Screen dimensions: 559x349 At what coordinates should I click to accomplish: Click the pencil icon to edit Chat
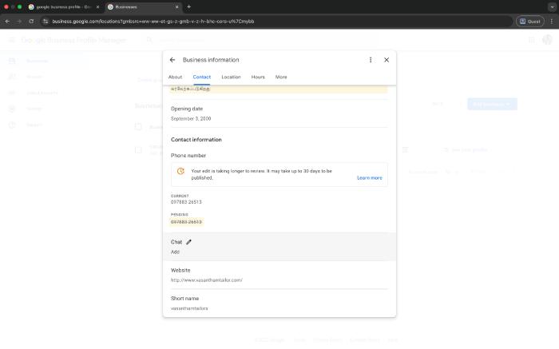coord(189,242)
